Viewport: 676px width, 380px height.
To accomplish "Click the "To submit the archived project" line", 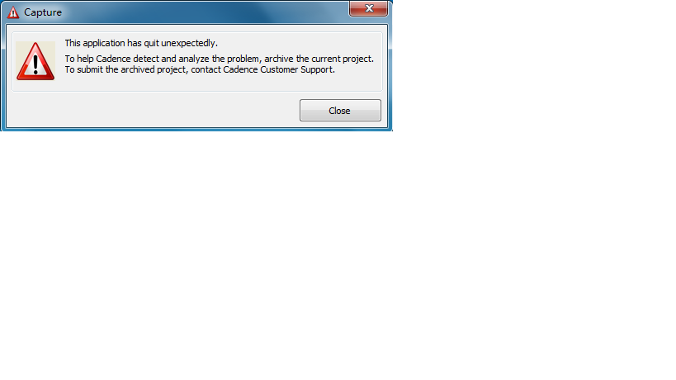I will pos(200,69).
